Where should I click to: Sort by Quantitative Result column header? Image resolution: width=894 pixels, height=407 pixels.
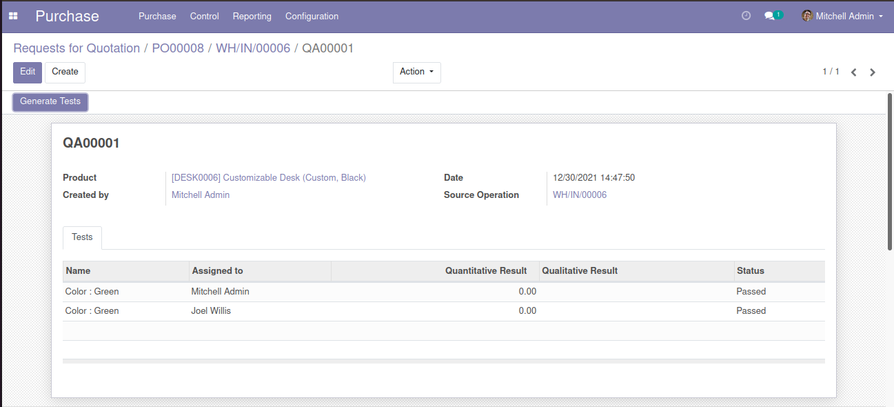click(x=435, y=271)
